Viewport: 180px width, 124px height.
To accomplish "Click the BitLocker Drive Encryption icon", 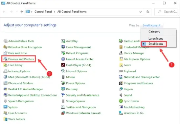I will click(5, 47).
